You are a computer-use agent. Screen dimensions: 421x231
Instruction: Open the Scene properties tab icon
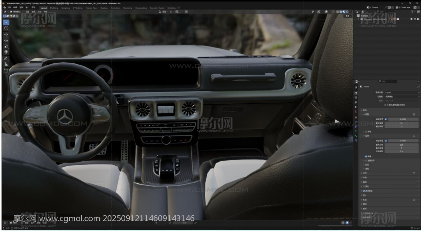[356, 107]
